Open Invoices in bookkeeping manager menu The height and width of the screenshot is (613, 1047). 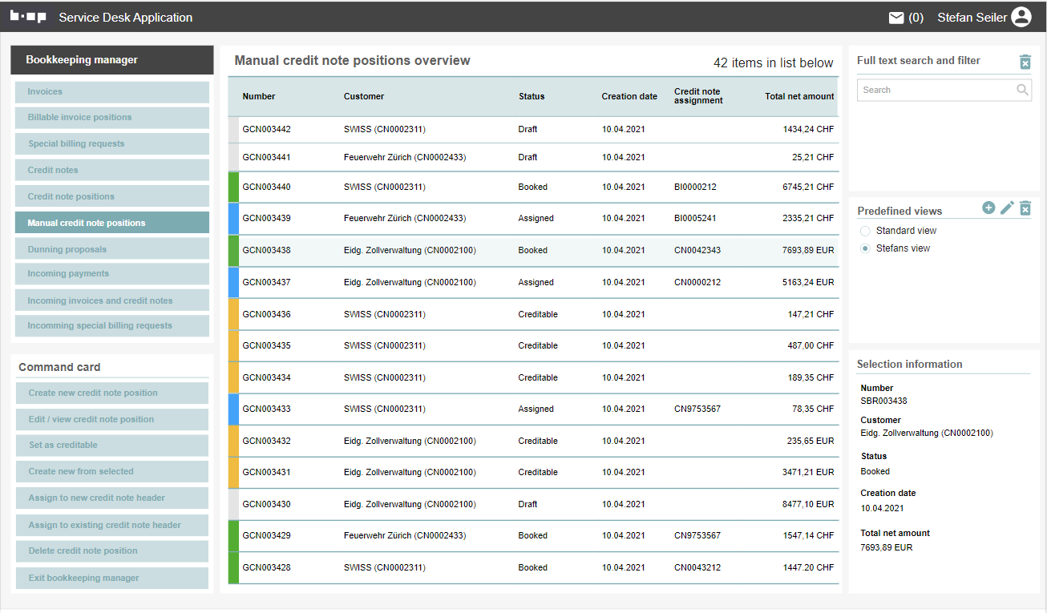click(x=112, y=92)
